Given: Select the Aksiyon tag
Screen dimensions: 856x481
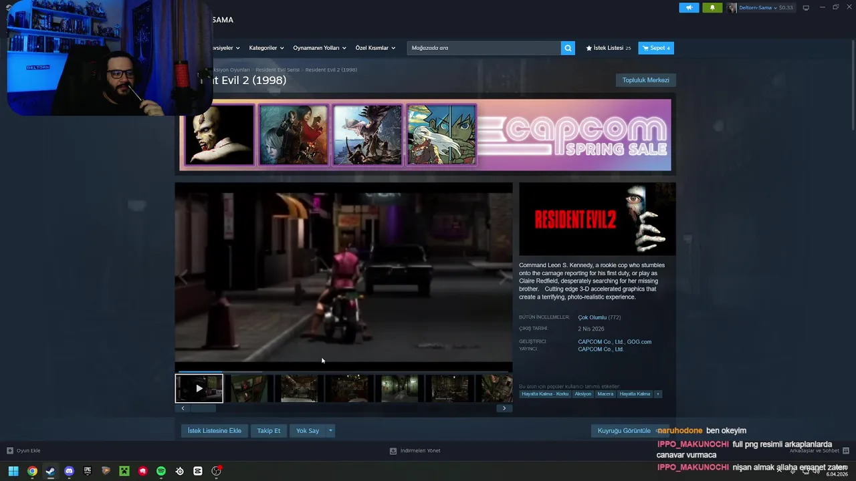Looking at the screenshot, I should [583, 394].
